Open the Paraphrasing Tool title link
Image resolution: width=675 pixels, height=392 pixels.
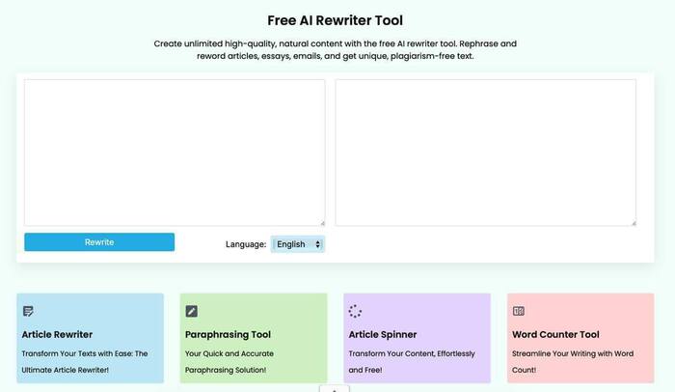point(228,335)
